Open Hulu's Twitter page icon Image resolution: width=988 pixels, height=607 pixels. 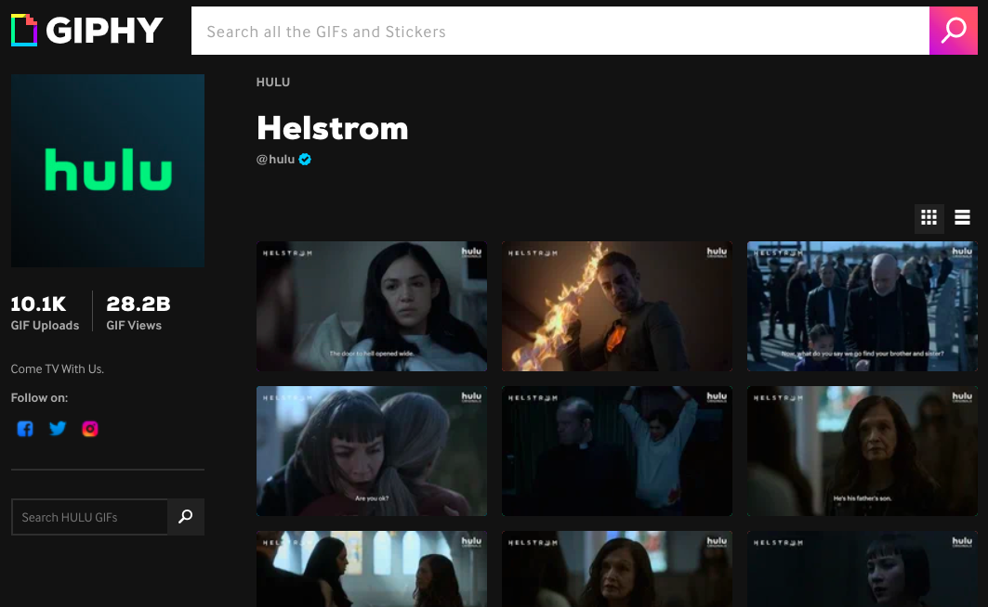(x=58, y=429)
